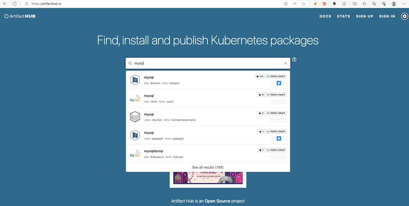Open browser Settings and more menu
409x206 pixels.
(x=404, y=4)
